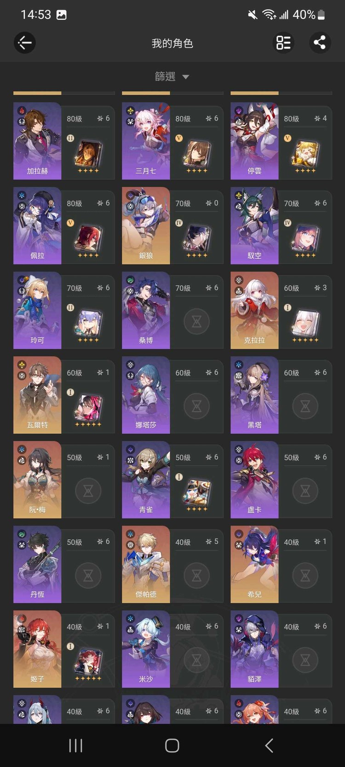Open 姬子's equipped light cone
Screen dimensions: 345x767
(88, 663)
